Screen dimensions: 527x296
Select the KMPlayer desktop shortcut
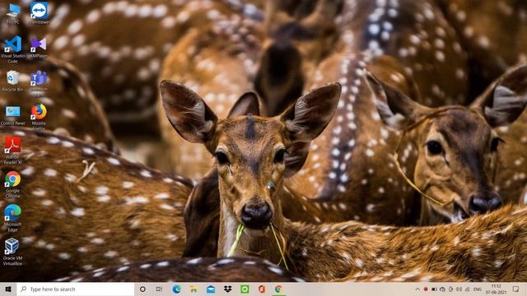pyautogui.click(x=39, y=48)
